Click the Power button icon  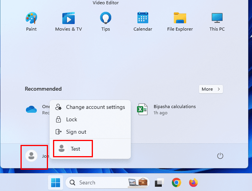coord(220,156)
